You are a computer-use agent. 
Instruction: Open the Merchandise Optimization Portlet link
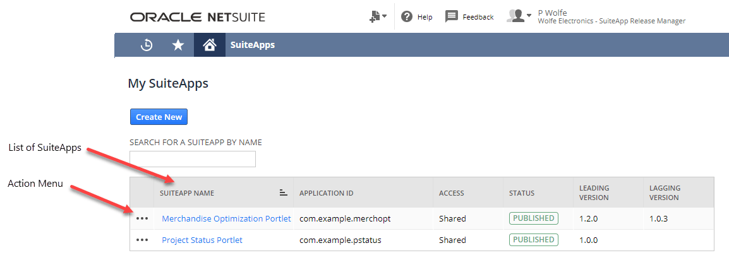point(226,218)
